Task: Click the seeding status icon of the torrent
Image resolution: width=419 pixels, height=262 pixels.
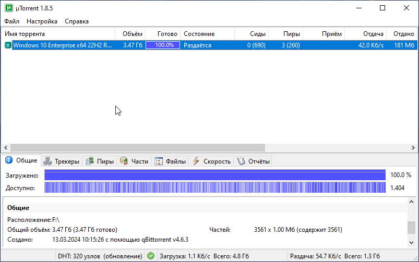Action: (8, 45)
